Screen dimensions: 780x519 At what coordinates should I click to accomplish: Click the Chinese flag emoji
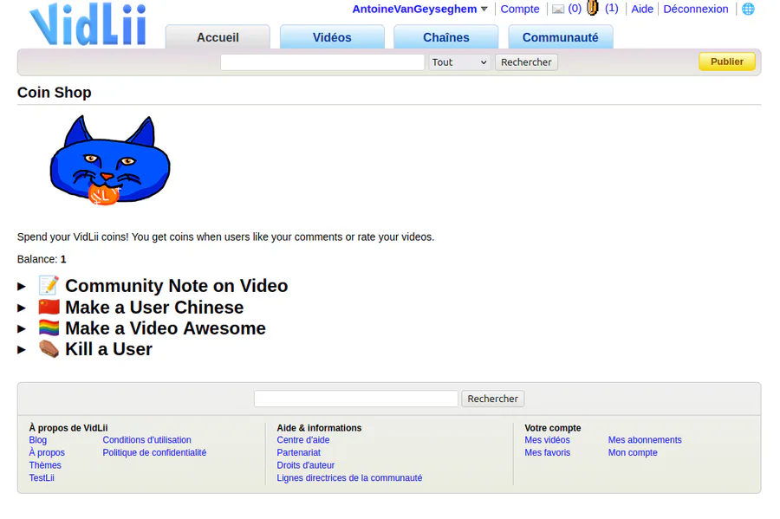pos(49,307)
